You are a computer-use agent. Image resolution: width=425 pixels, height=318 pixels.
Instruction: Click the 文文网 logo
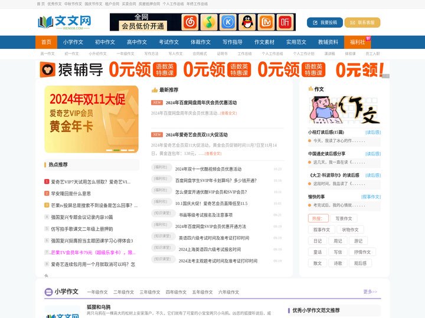(x=64, y=22)
